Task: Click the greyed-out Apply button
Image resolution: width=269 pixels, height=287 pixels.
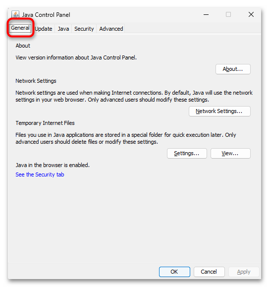Action: coord(244,272)
